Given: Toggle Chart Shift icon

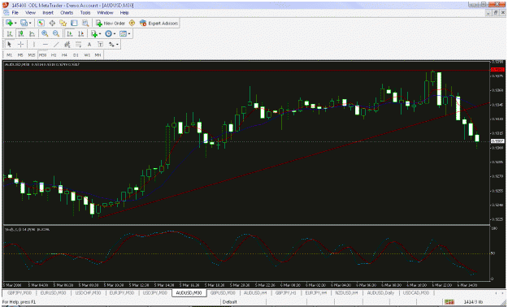Looking at the screenshot, I should click(x=80, y=33).
